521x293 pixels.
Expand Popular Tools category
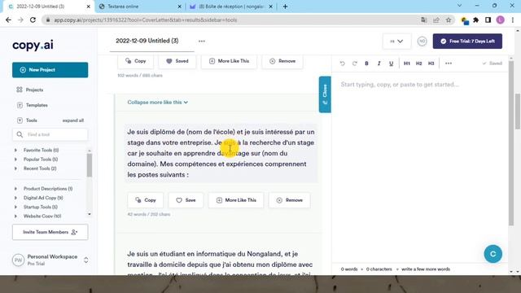click(37, 160)
